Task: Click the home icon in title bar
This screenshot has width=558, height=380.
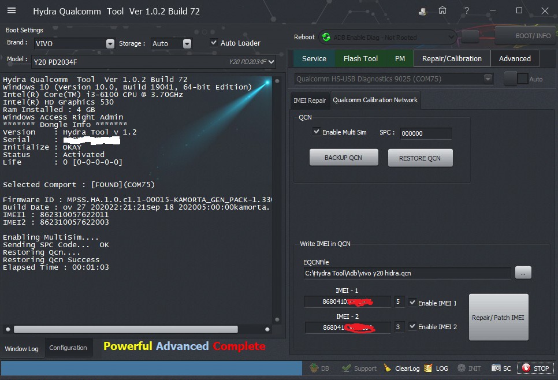Action: 442,10
